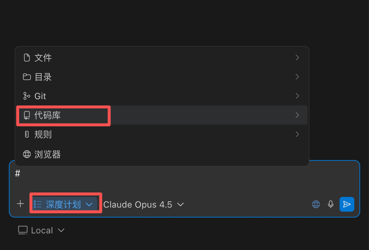Click the folder icon beside 目录

(x=27, y=77)
